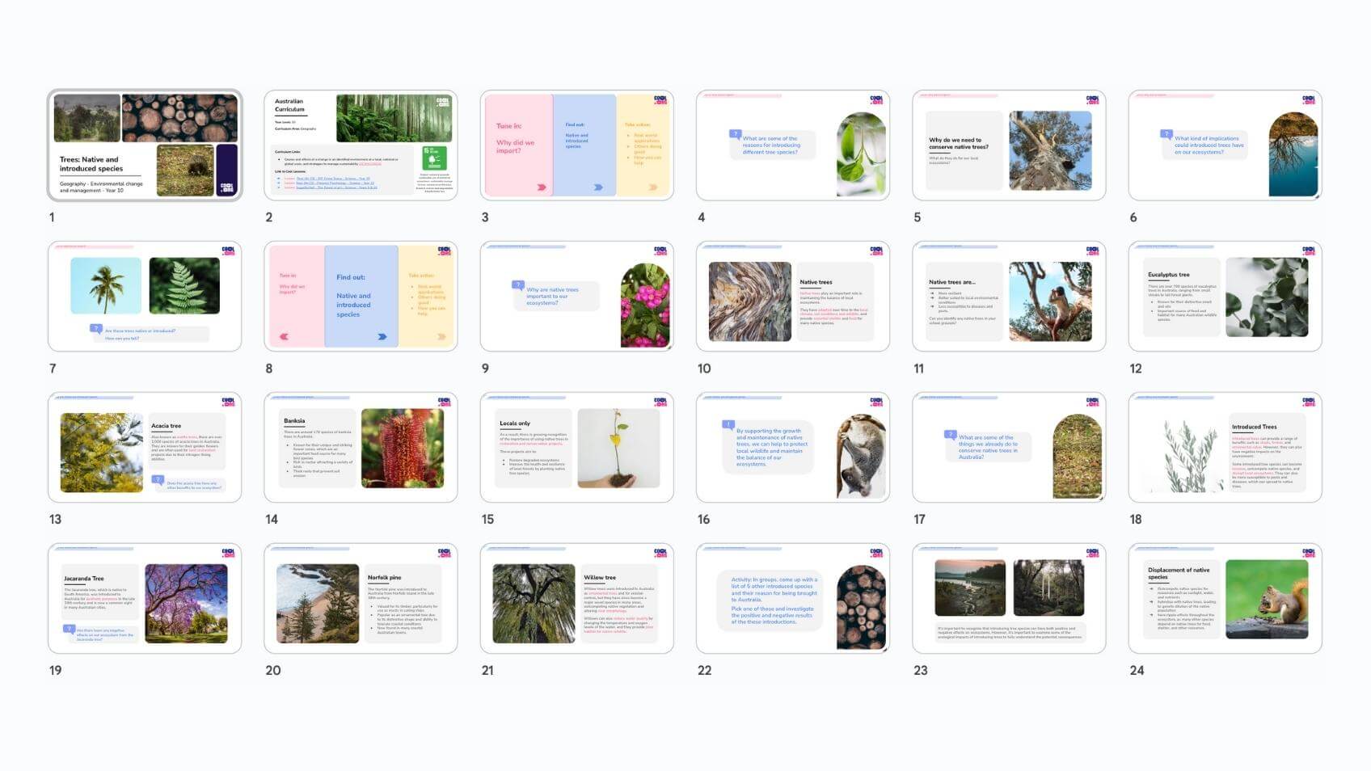Viewport: 1371px width, 771px height.
Task: Click the blue forward arrow on slide 8
Action: click(382, 337)
